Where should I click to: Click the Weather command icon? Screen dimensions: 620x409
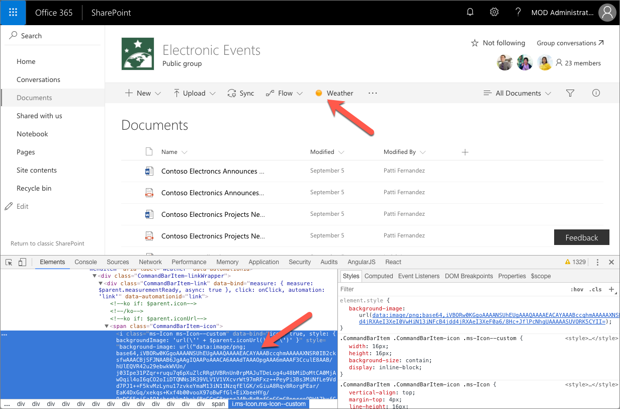(320, 93)
